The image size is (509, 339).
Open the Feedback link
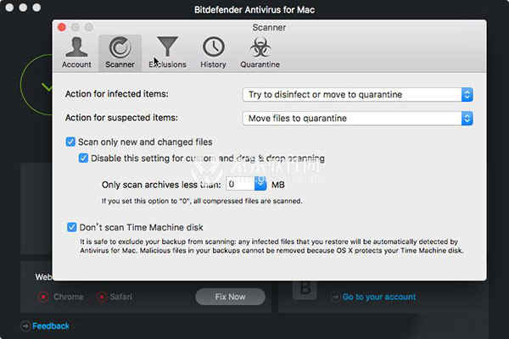[x=51, y=325]
